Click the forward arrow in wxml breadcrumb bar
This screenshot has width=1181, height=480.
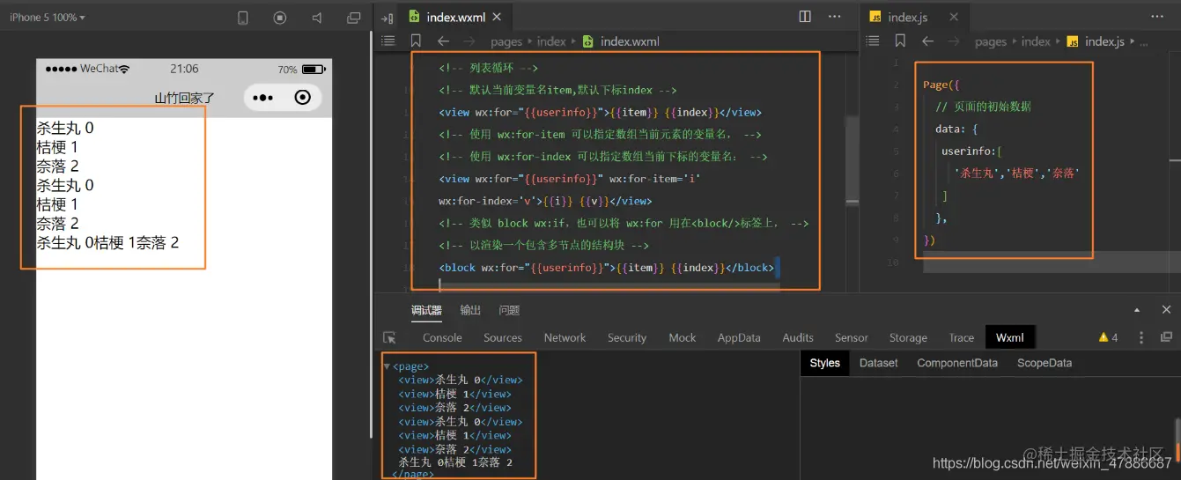click(469, 41)
